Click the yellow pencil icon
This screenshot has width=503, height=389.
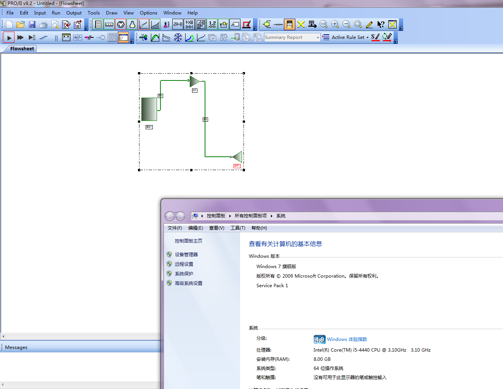[x=369, y=25]
